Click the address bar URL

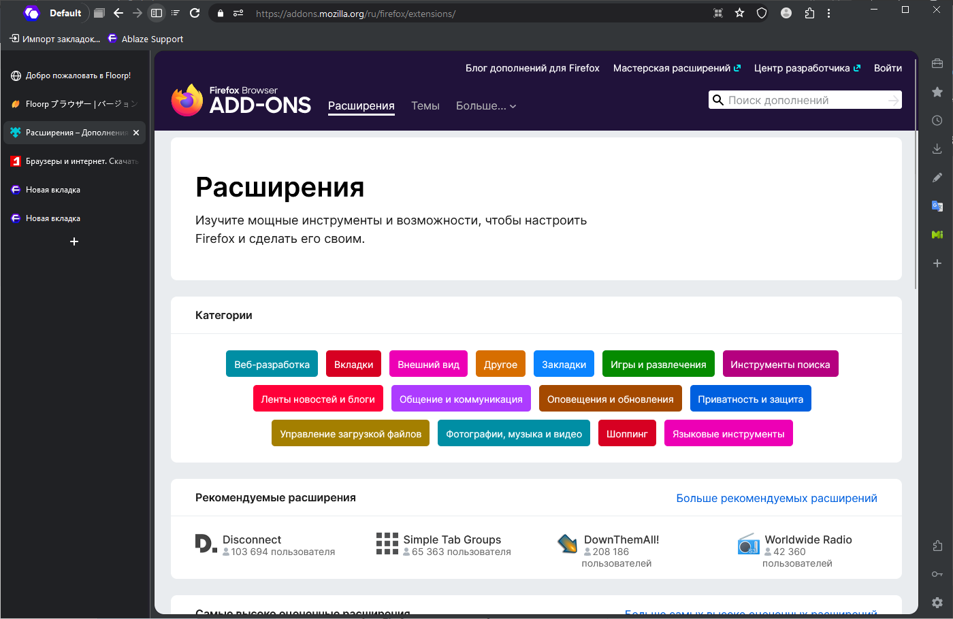pos(356,14)
